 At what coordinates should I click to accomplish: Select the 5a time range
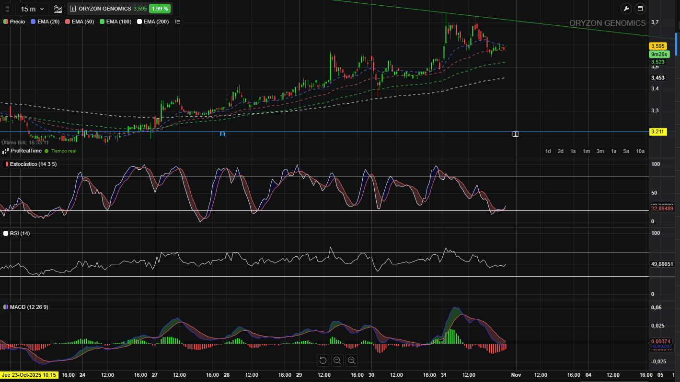tap(626, 151)
